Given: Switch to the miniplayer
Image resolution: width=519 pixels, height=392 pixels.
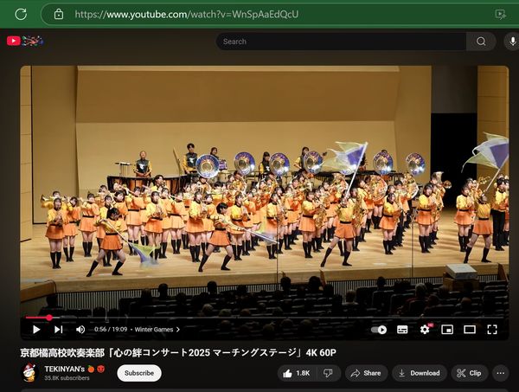Looking at the screenshot, I should (x=447, y=330).
